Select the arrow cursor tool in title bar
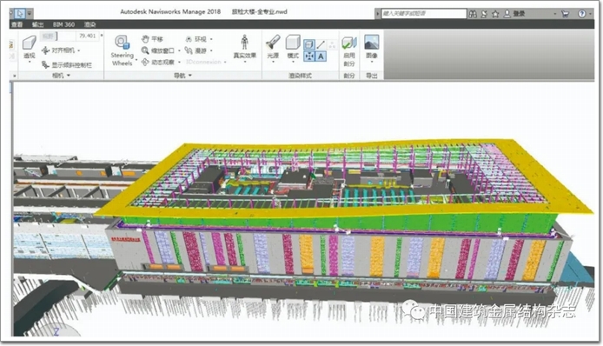The image size is (603, 346). coord(20,14)
